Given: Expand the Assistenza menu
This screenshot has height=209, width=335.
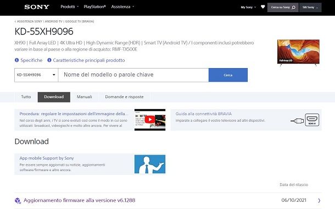Looking at the screenshot, I should [x=122, y=7].
